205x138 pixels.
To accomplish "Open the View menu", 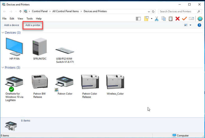I will [x=20, y=19].
